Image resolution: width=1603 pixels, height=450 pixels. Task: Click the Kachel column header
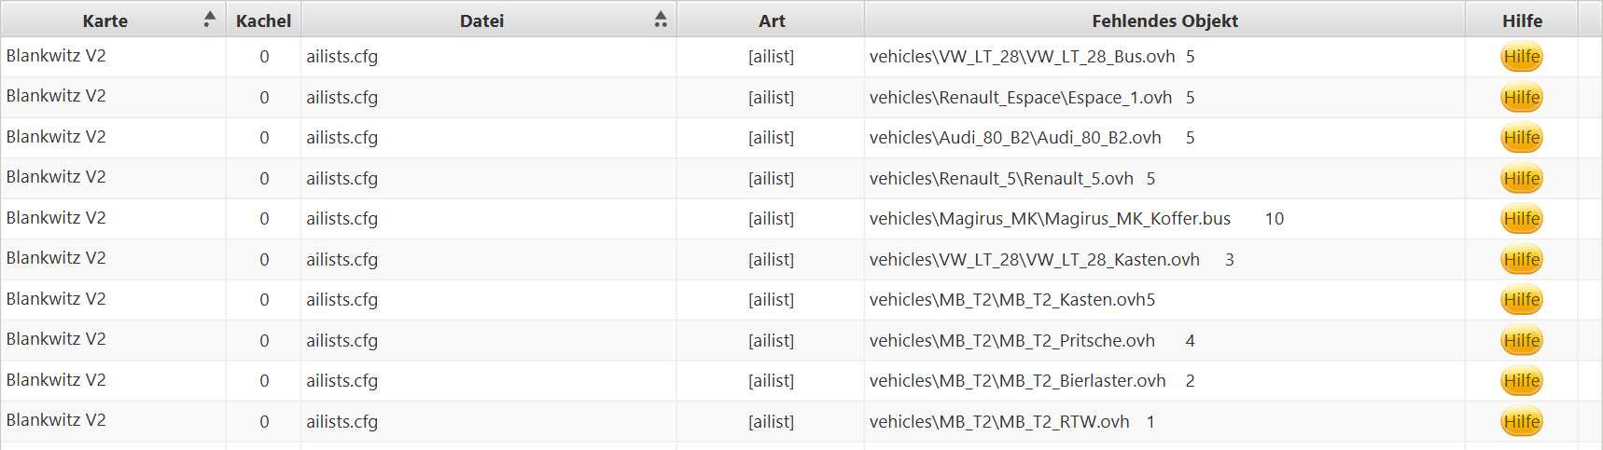click(x=263, y=20)
